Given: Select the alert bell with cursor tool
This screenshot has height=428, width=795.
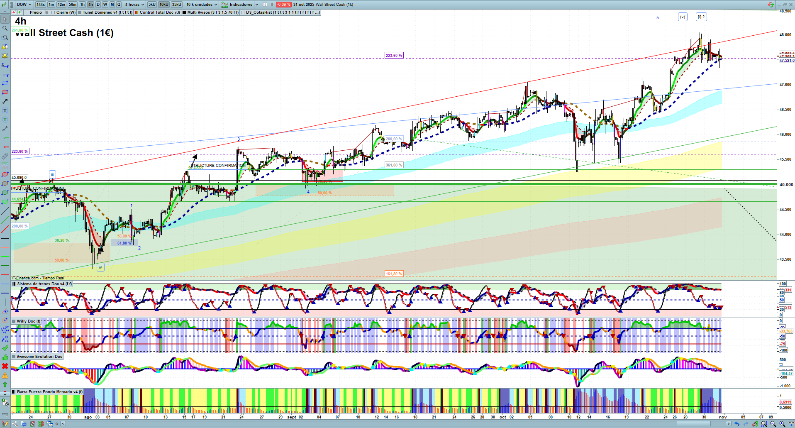Looking at the screenshot, I should (5, 46).
